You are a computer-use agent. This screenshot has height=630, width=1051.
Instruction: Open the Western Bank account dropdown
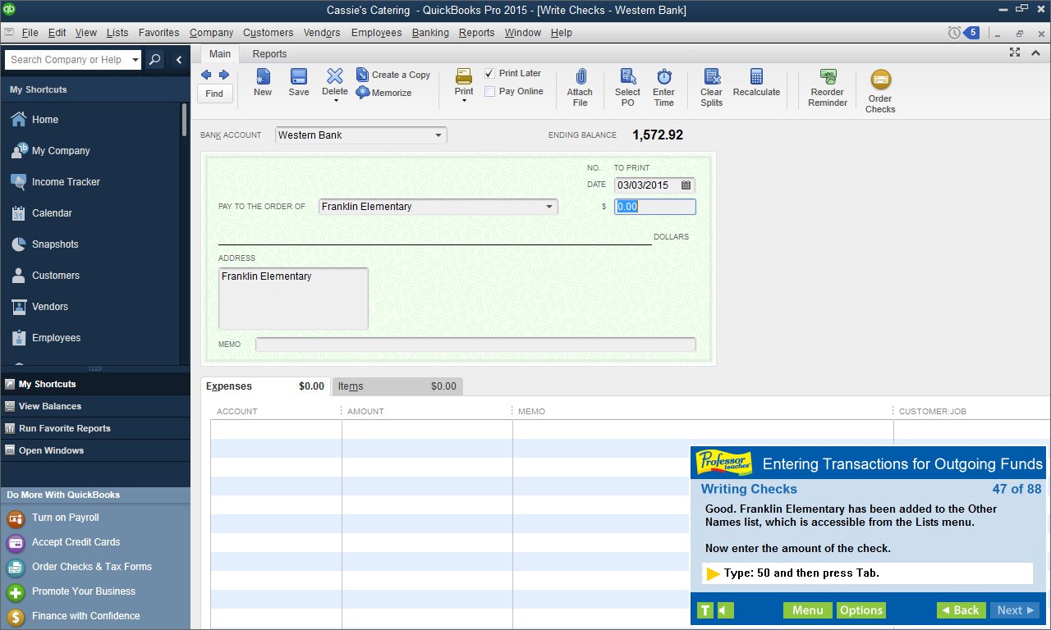[439, 135]
